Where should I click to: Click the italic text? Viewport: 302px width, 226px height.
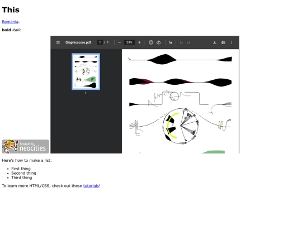(17, 30)
